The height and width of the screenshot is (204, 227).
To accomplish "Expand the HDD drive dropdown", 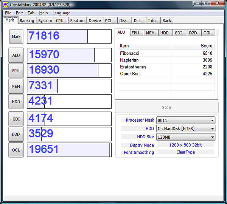I will [x=186, y=129].
